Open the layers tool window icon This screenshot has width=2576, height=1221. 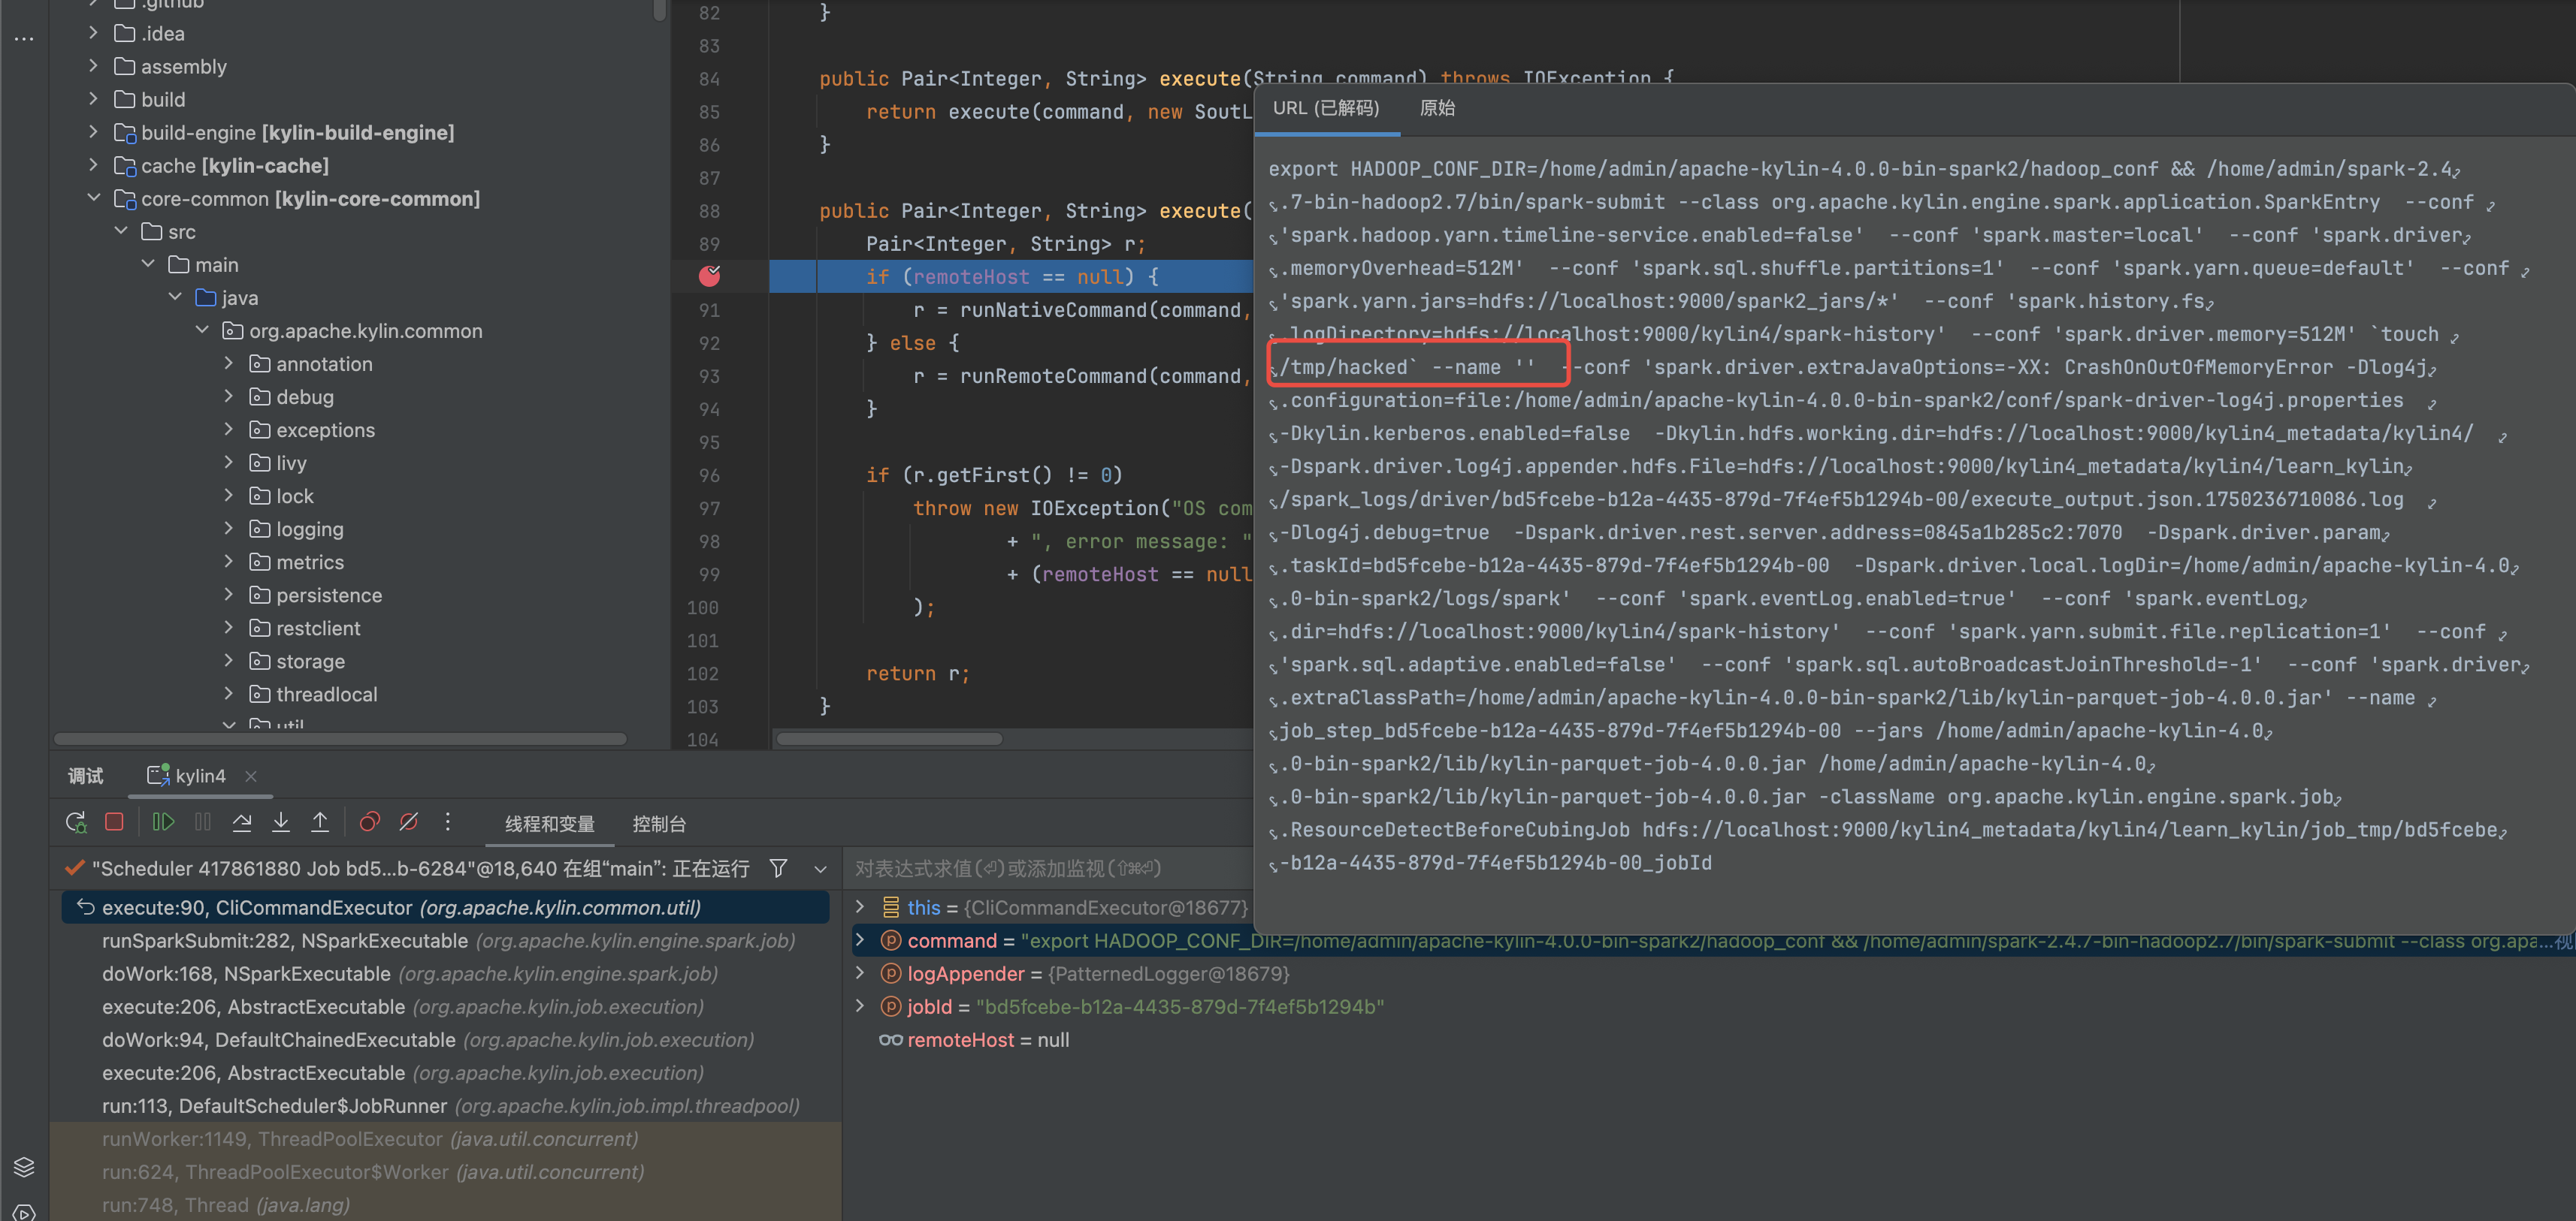coord(24,1166)
